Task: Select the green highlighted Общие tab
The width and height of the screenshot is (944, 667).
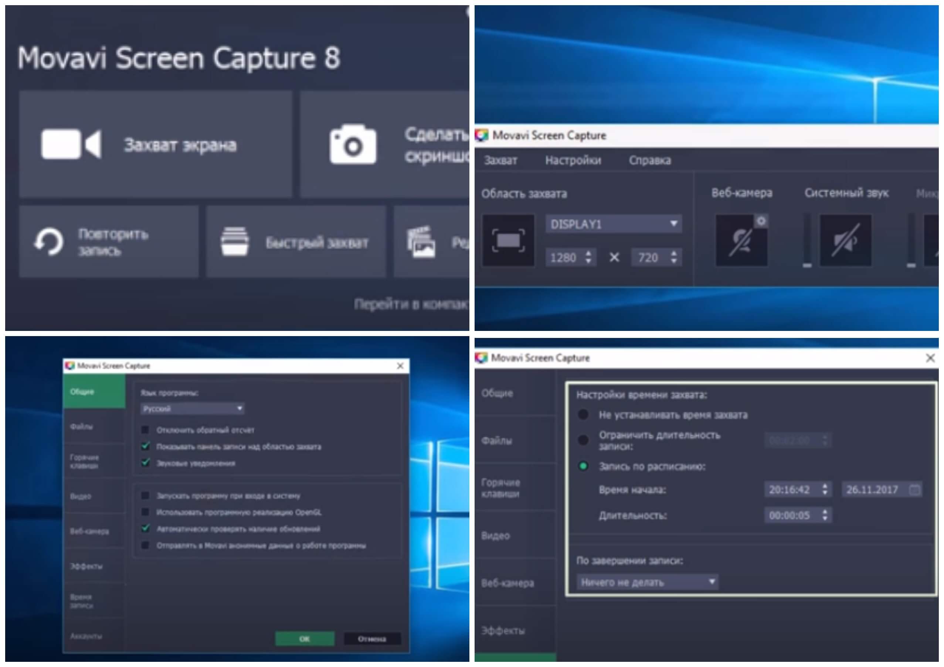Action: point(94,391)
